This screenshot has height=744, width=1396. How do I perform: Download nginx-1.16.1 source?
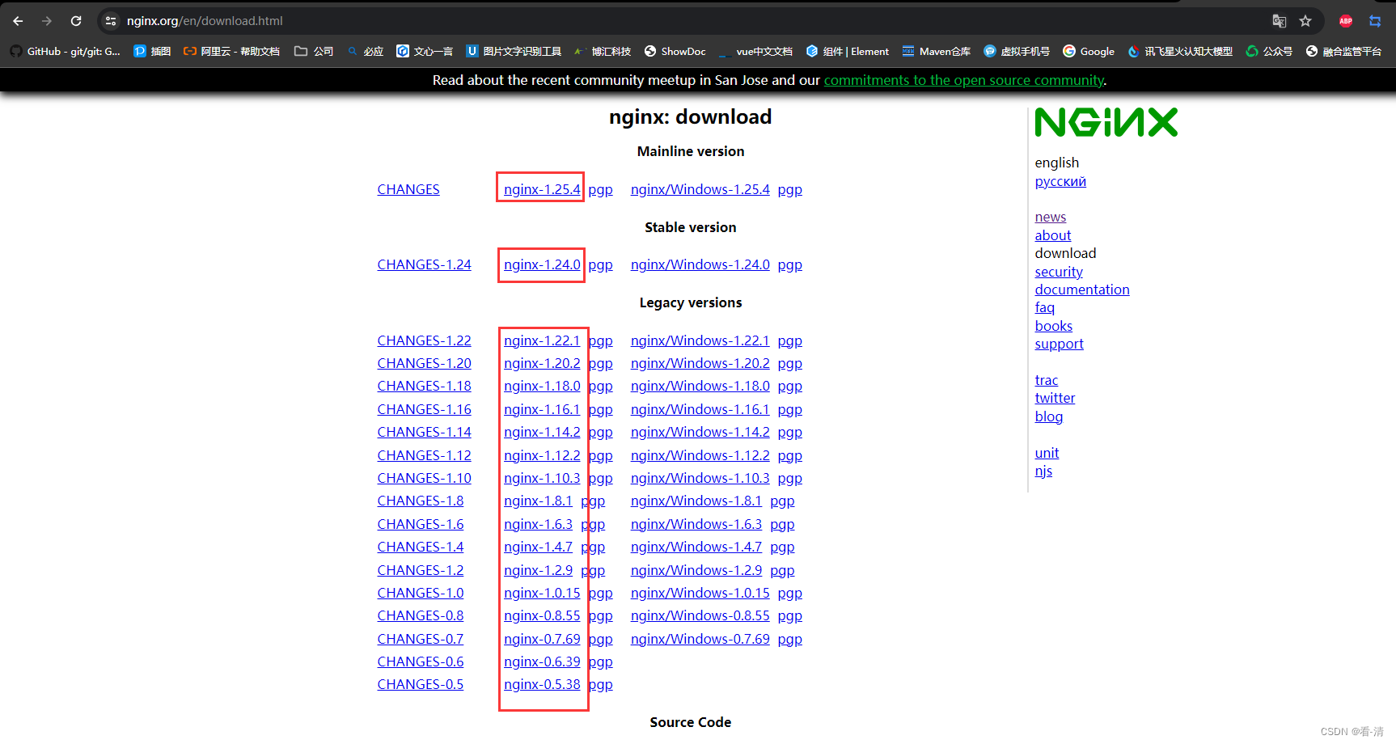tap(542, 409)
